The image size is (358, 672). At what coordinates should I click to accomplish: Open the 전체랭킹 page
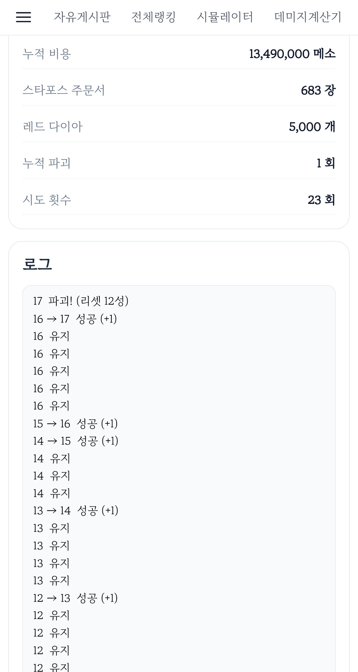[153, 17]
